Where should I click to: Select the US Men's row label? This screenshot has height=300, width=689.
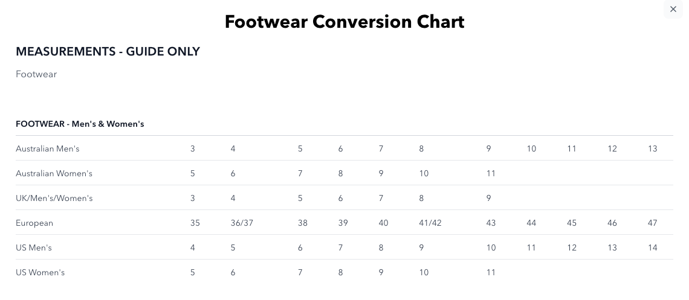point(34,247)
